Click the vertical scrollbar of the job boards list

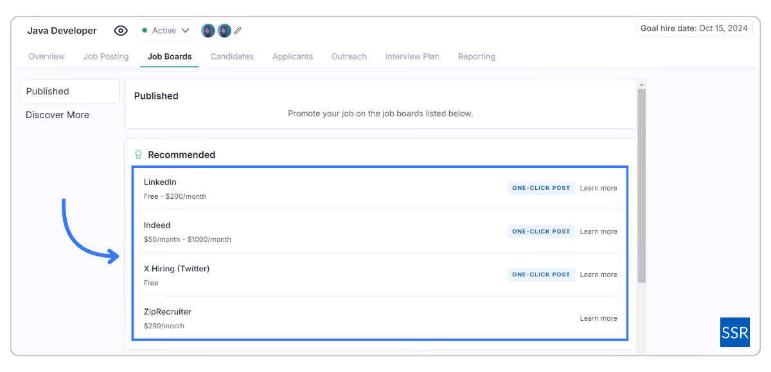641,186
